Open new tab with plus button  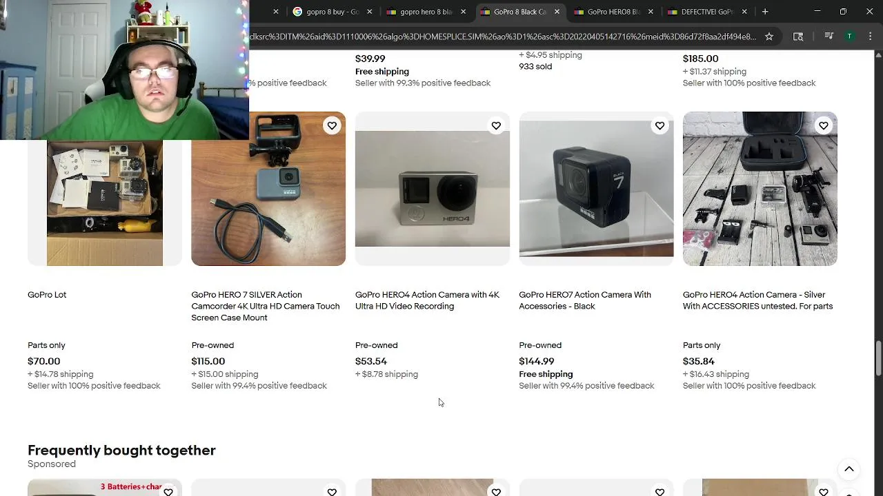(x=765, y=12)
